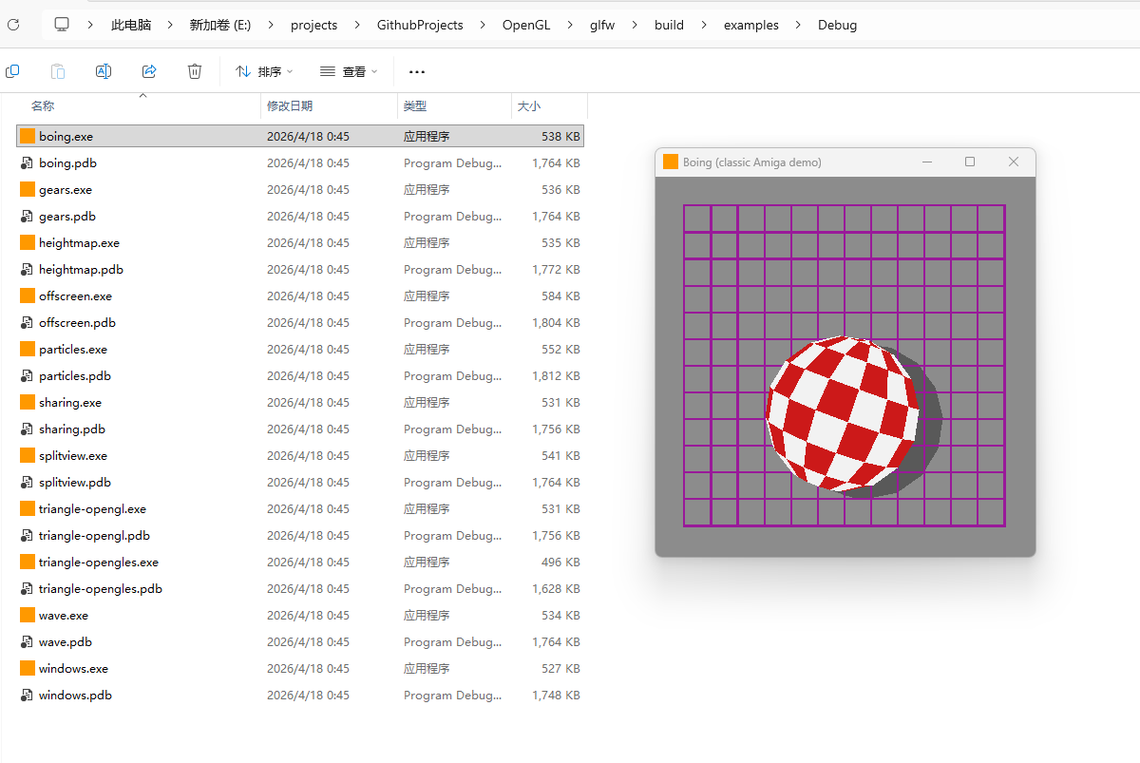Click the rename icon in toolbar
Image resolution: width=1140 pixels, height=763 pixels.
[104, 71]
